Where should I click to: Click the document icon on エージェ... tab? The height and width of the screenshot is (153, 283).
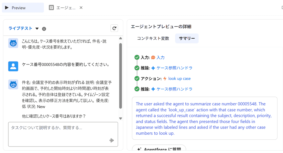51,8
